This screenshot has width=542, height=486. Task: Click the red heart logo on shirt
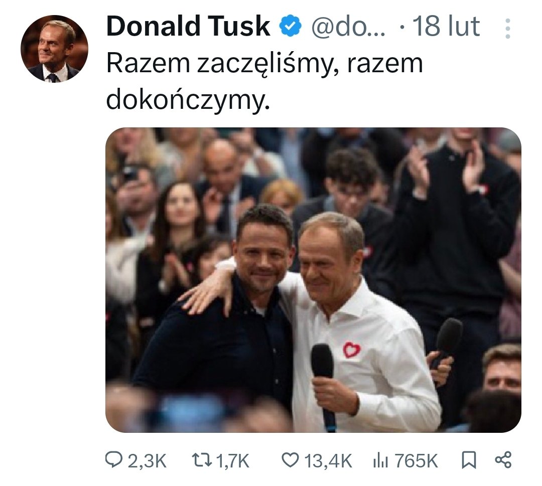pyautogui.click(x=351, y=350)
